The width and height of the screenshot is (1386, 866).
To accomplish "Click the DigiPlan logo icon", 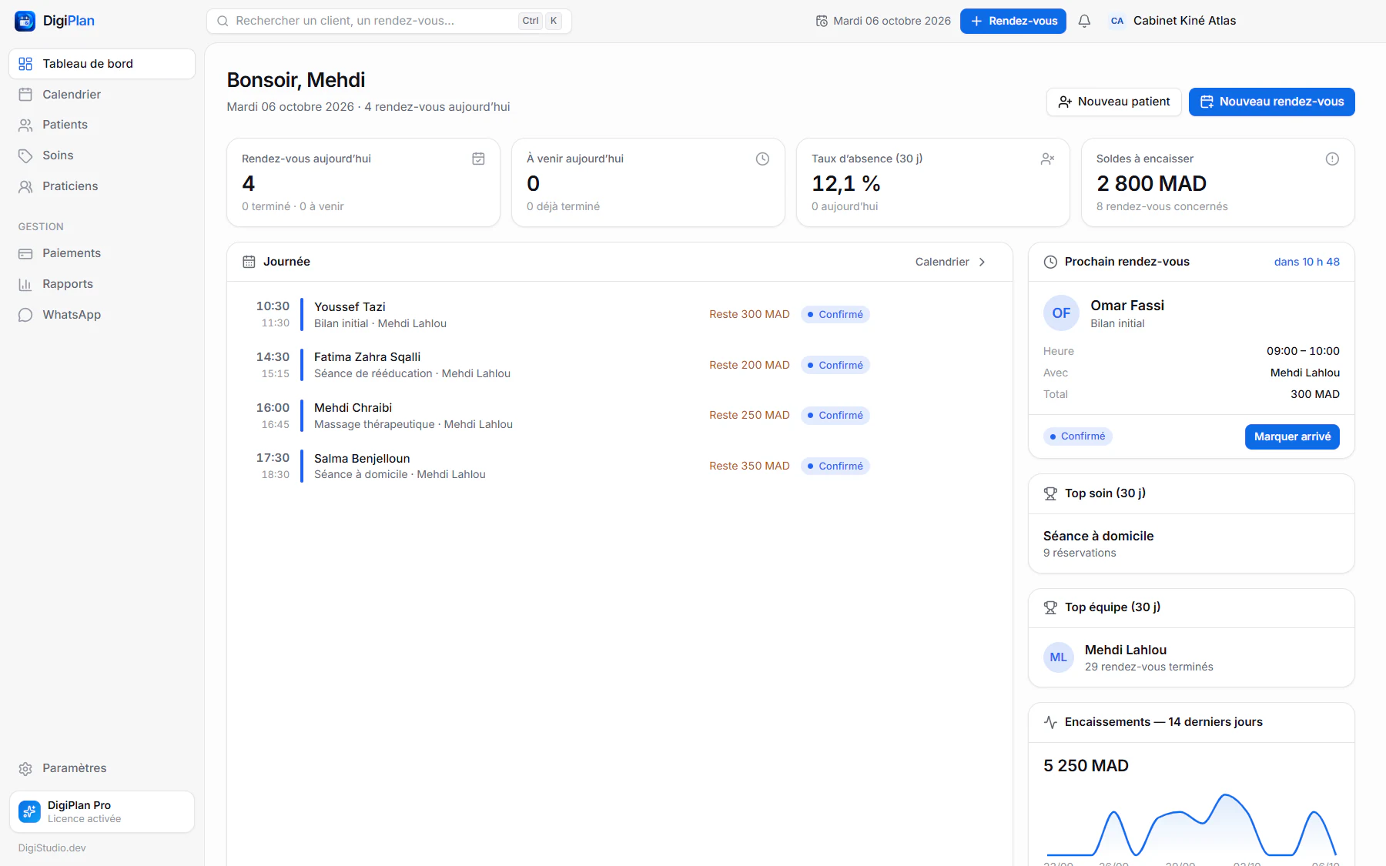I will click(x=25, y=21).
